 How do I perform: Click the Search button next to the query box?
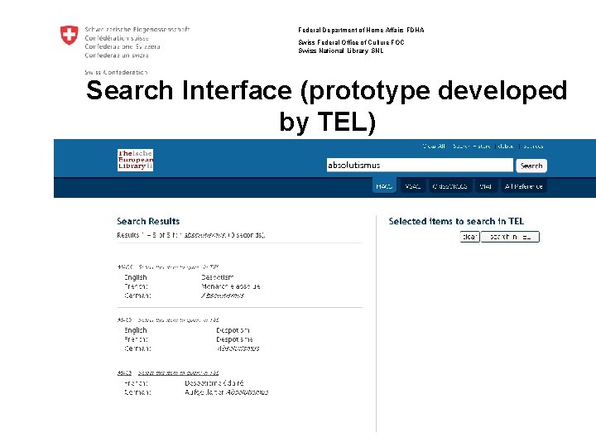pyautogui.click(x=531, y=166)
